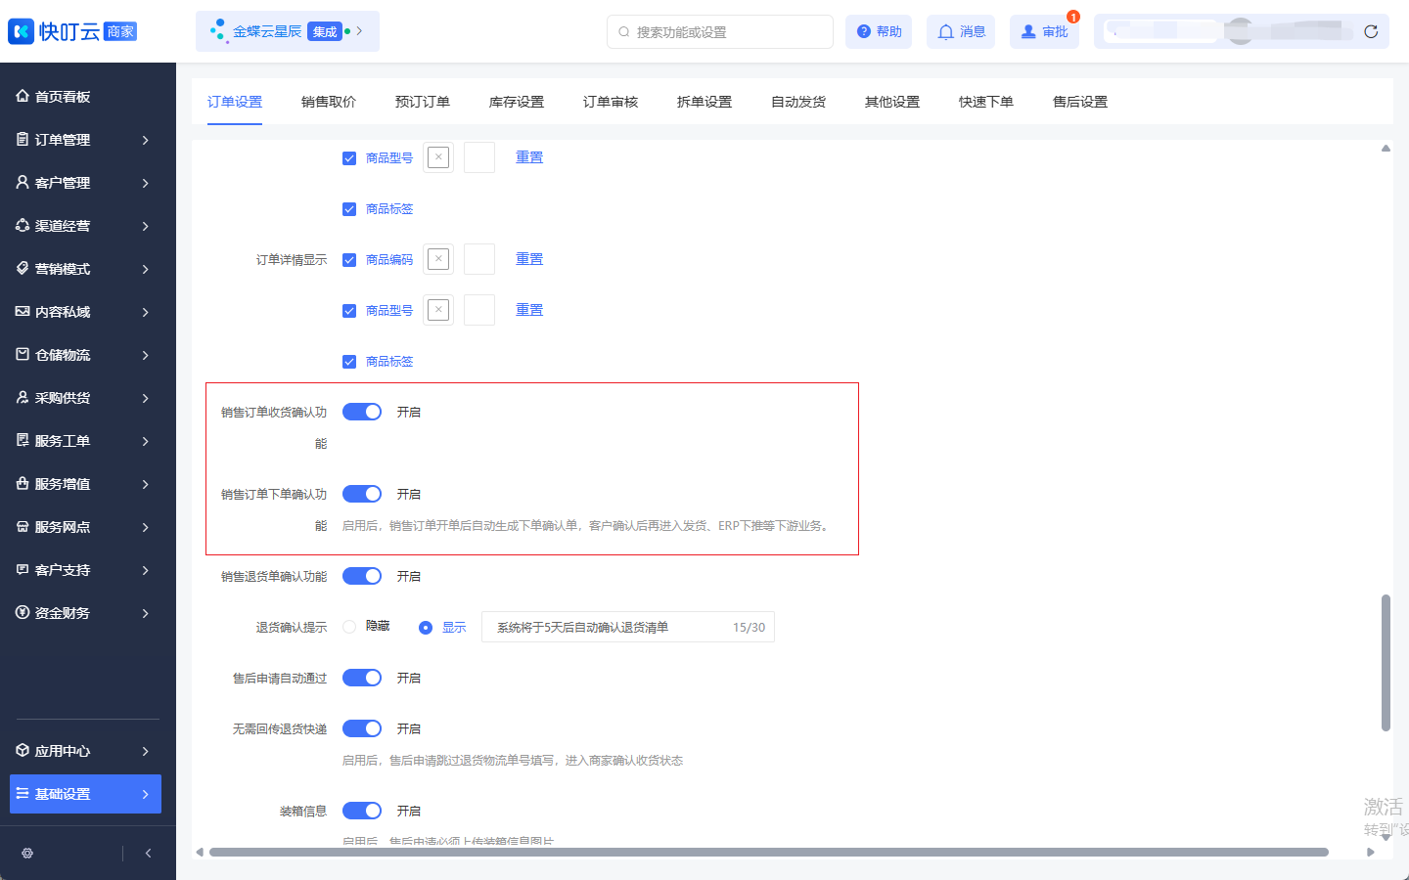Click the refresh icon in top bar
The height and width of the screenshot is (880, 1409).
pos(1371,31)
